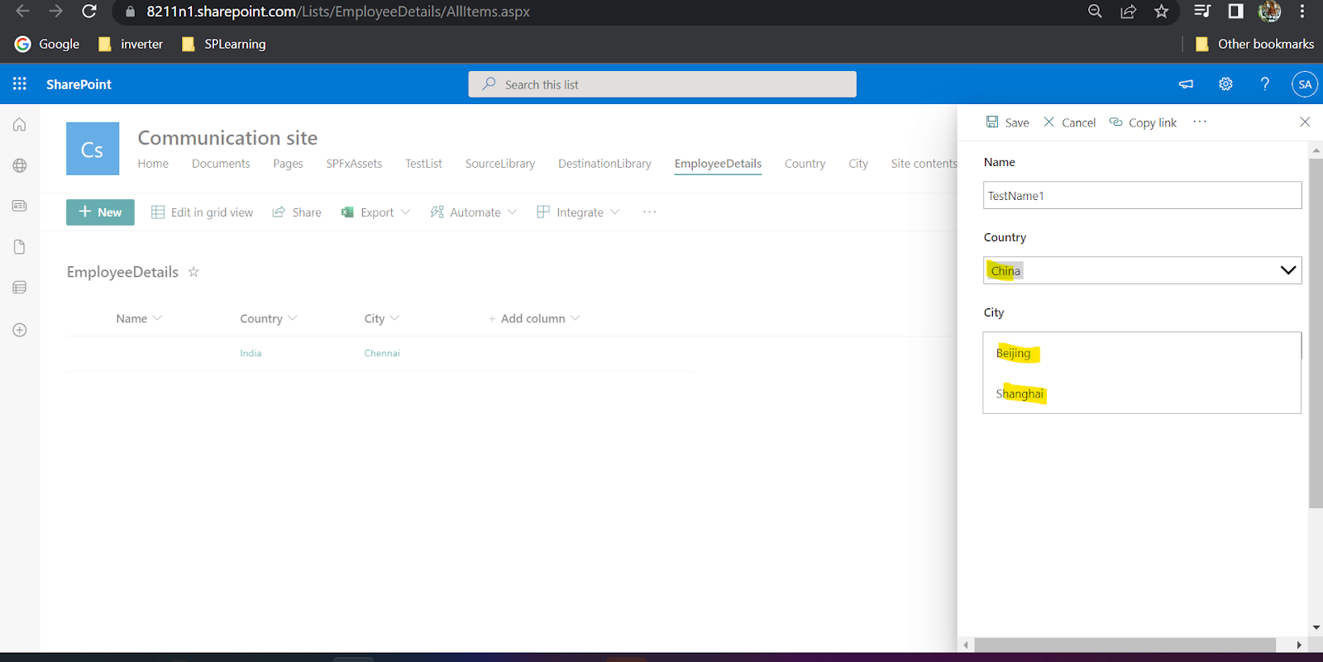Click the form panel horizontal scrollbar
Screen dimensions: 1323x662
[x=1125, y=645]
